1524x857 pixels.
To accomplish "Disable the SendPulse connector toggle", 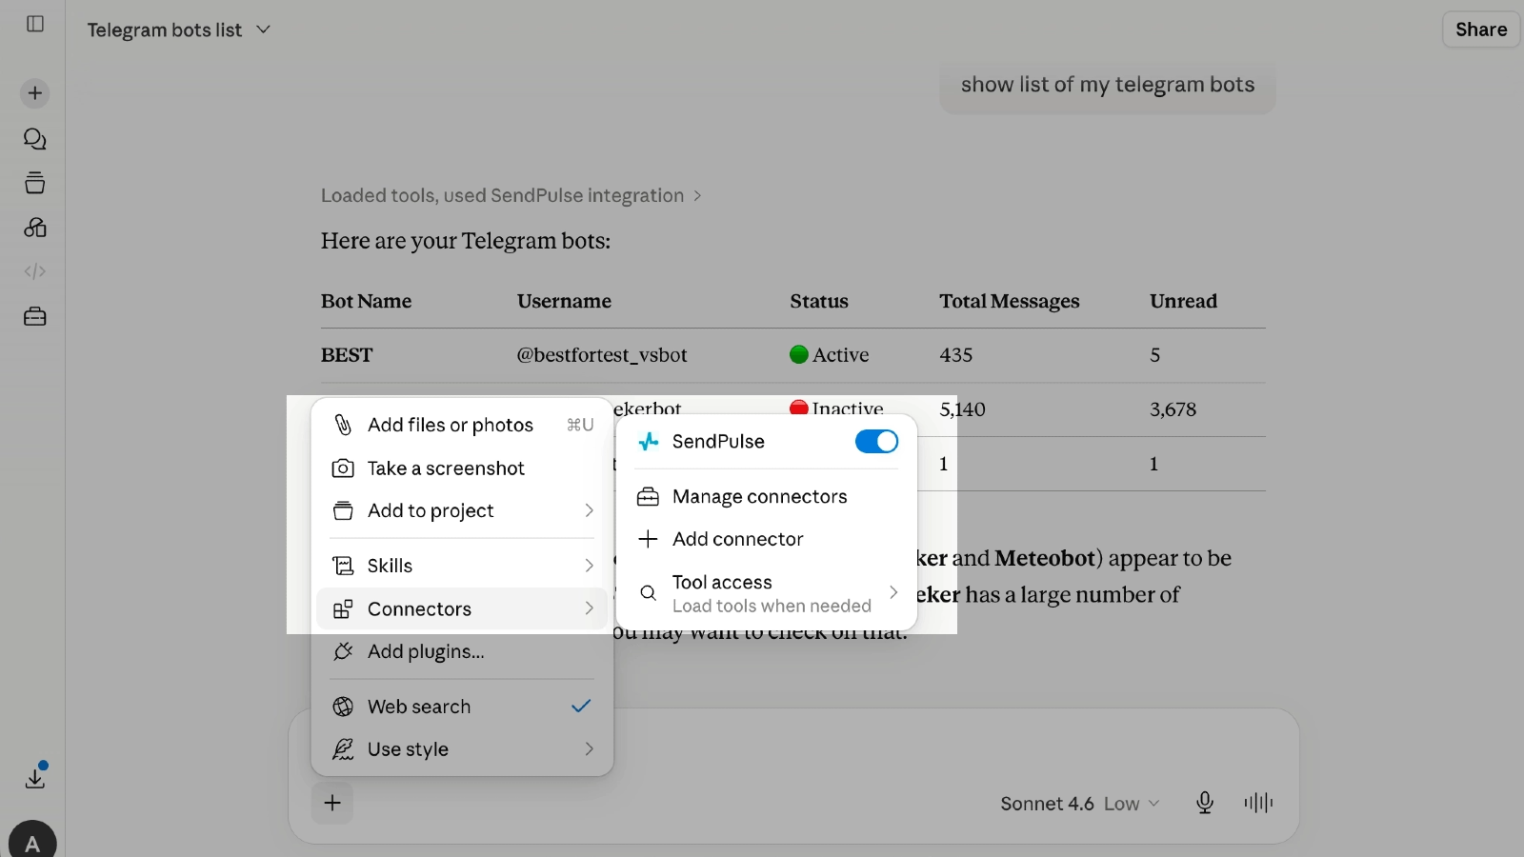I will 876,442.
